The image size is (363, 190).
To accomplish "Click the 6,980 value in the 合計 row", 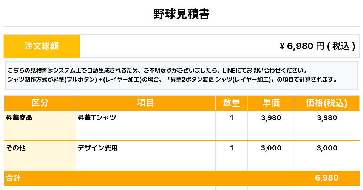I will 326,178.
